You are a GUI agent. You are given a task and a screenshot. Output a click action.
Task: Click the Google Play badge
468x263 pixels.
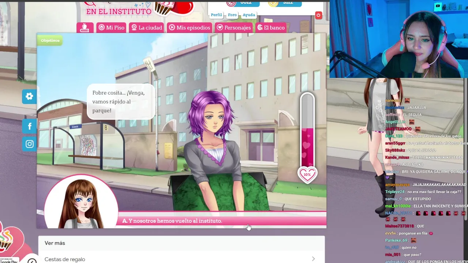coord(9,260)
